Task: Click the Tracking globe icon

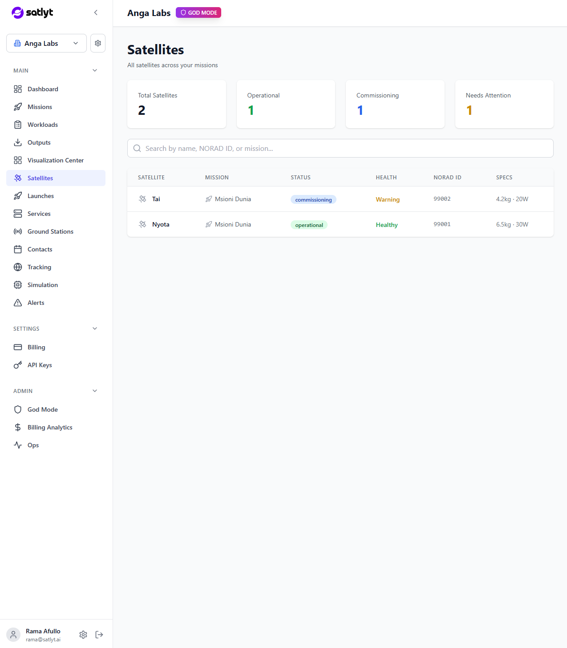Action: [x=18, y=267]
